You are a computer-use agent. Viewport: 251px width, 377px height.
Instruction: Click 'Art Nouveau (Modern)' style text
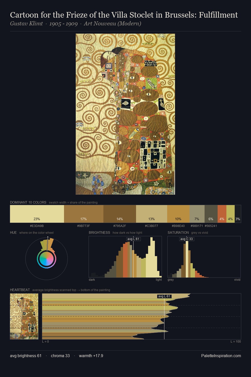[112, 24]
